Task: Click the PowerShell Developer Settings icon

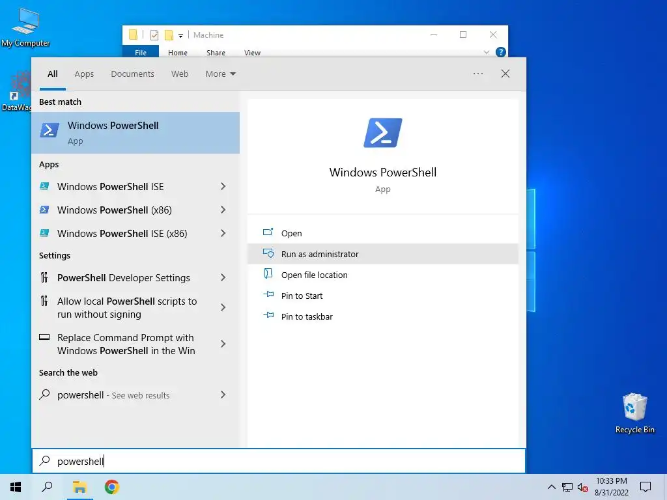Action: [44, 277]
